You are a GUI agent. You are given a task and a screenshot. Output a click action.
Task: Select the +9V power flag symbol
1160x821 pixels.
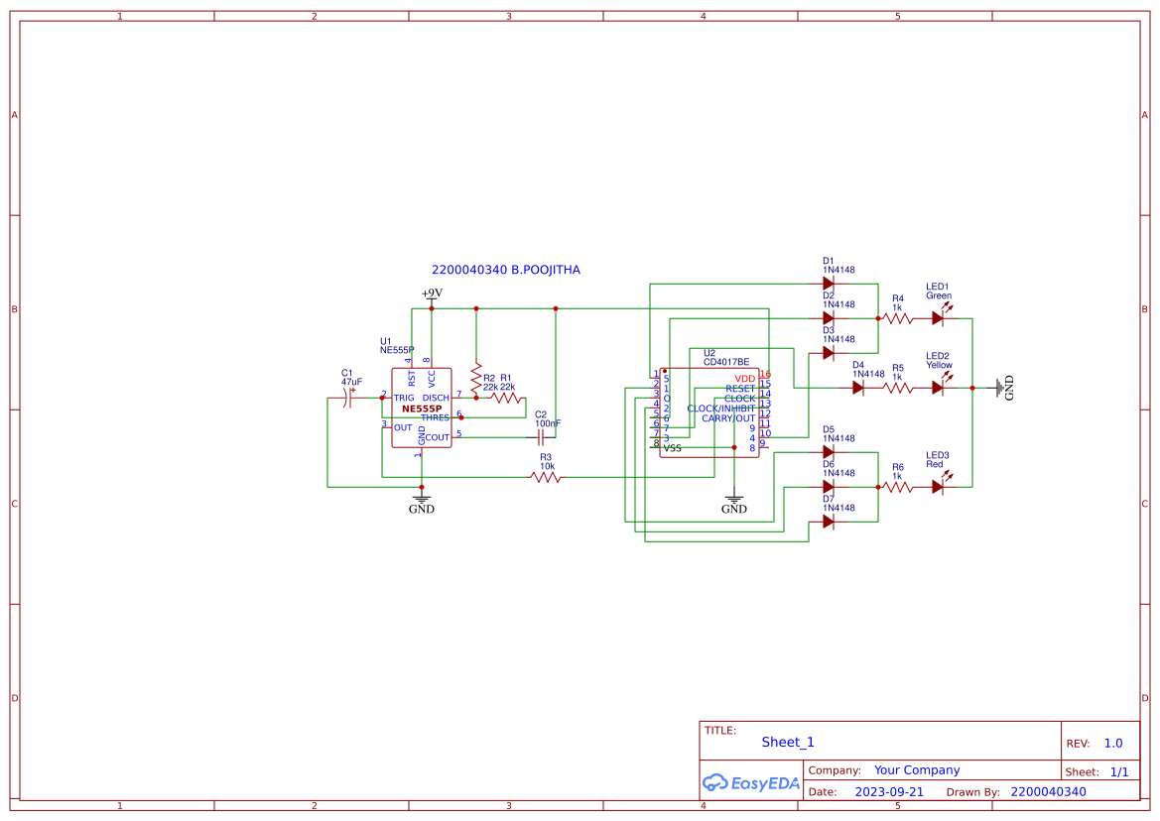click(433, 297)
